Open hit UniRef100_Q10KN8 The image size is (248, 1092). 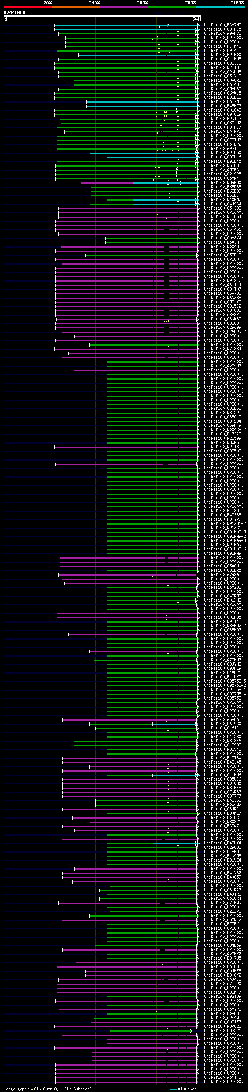tap(222, 59)
